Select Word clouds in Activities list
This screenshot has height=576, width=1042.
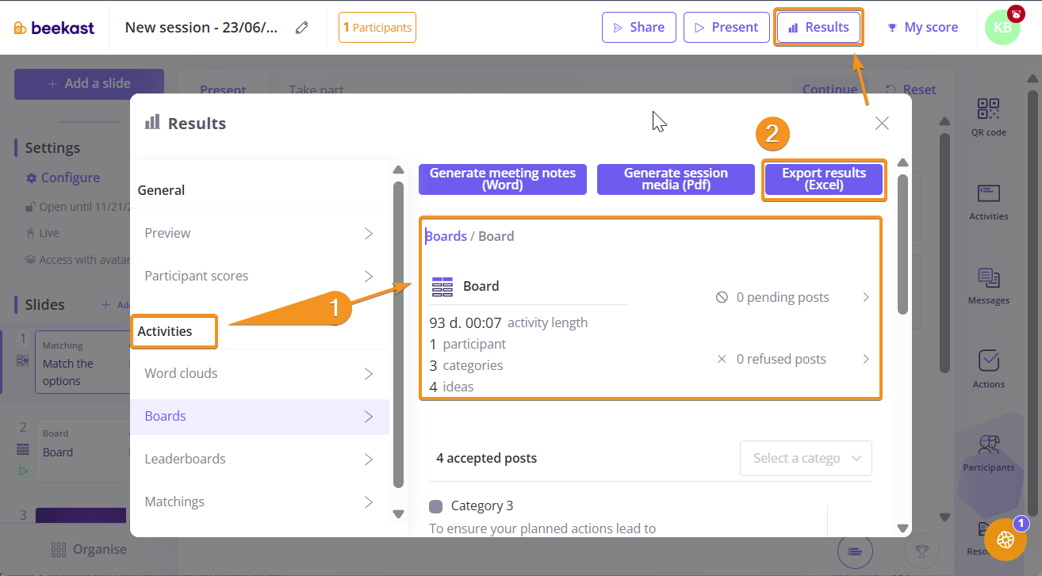[x=259, y=373]
